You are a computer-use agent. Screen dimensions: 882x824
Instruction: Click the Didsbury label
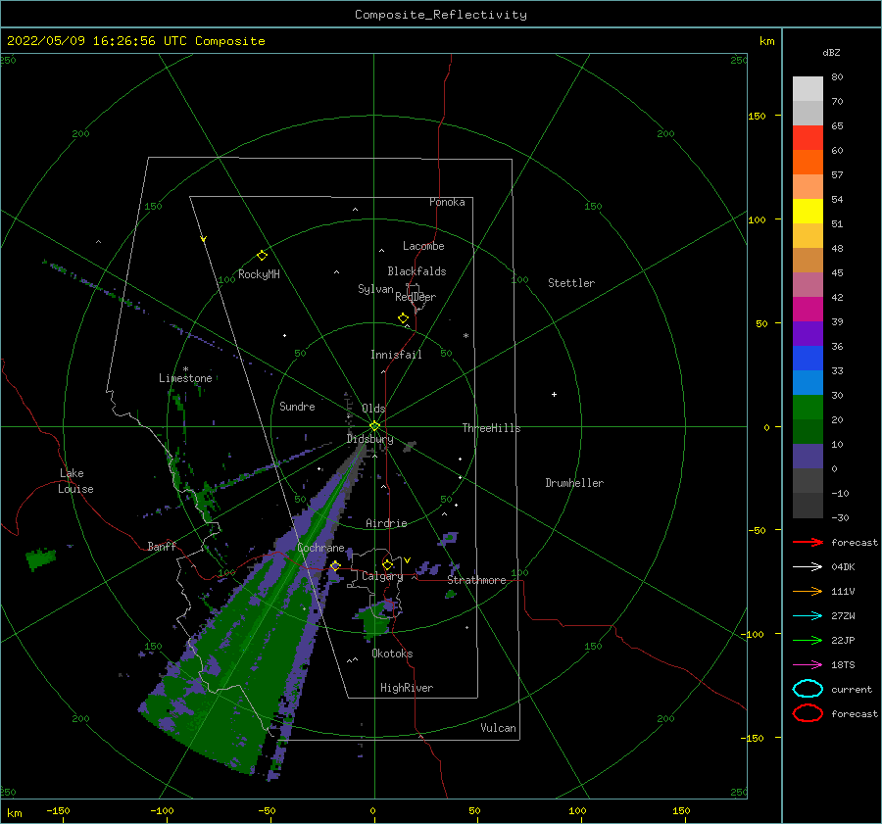[369, 439]
